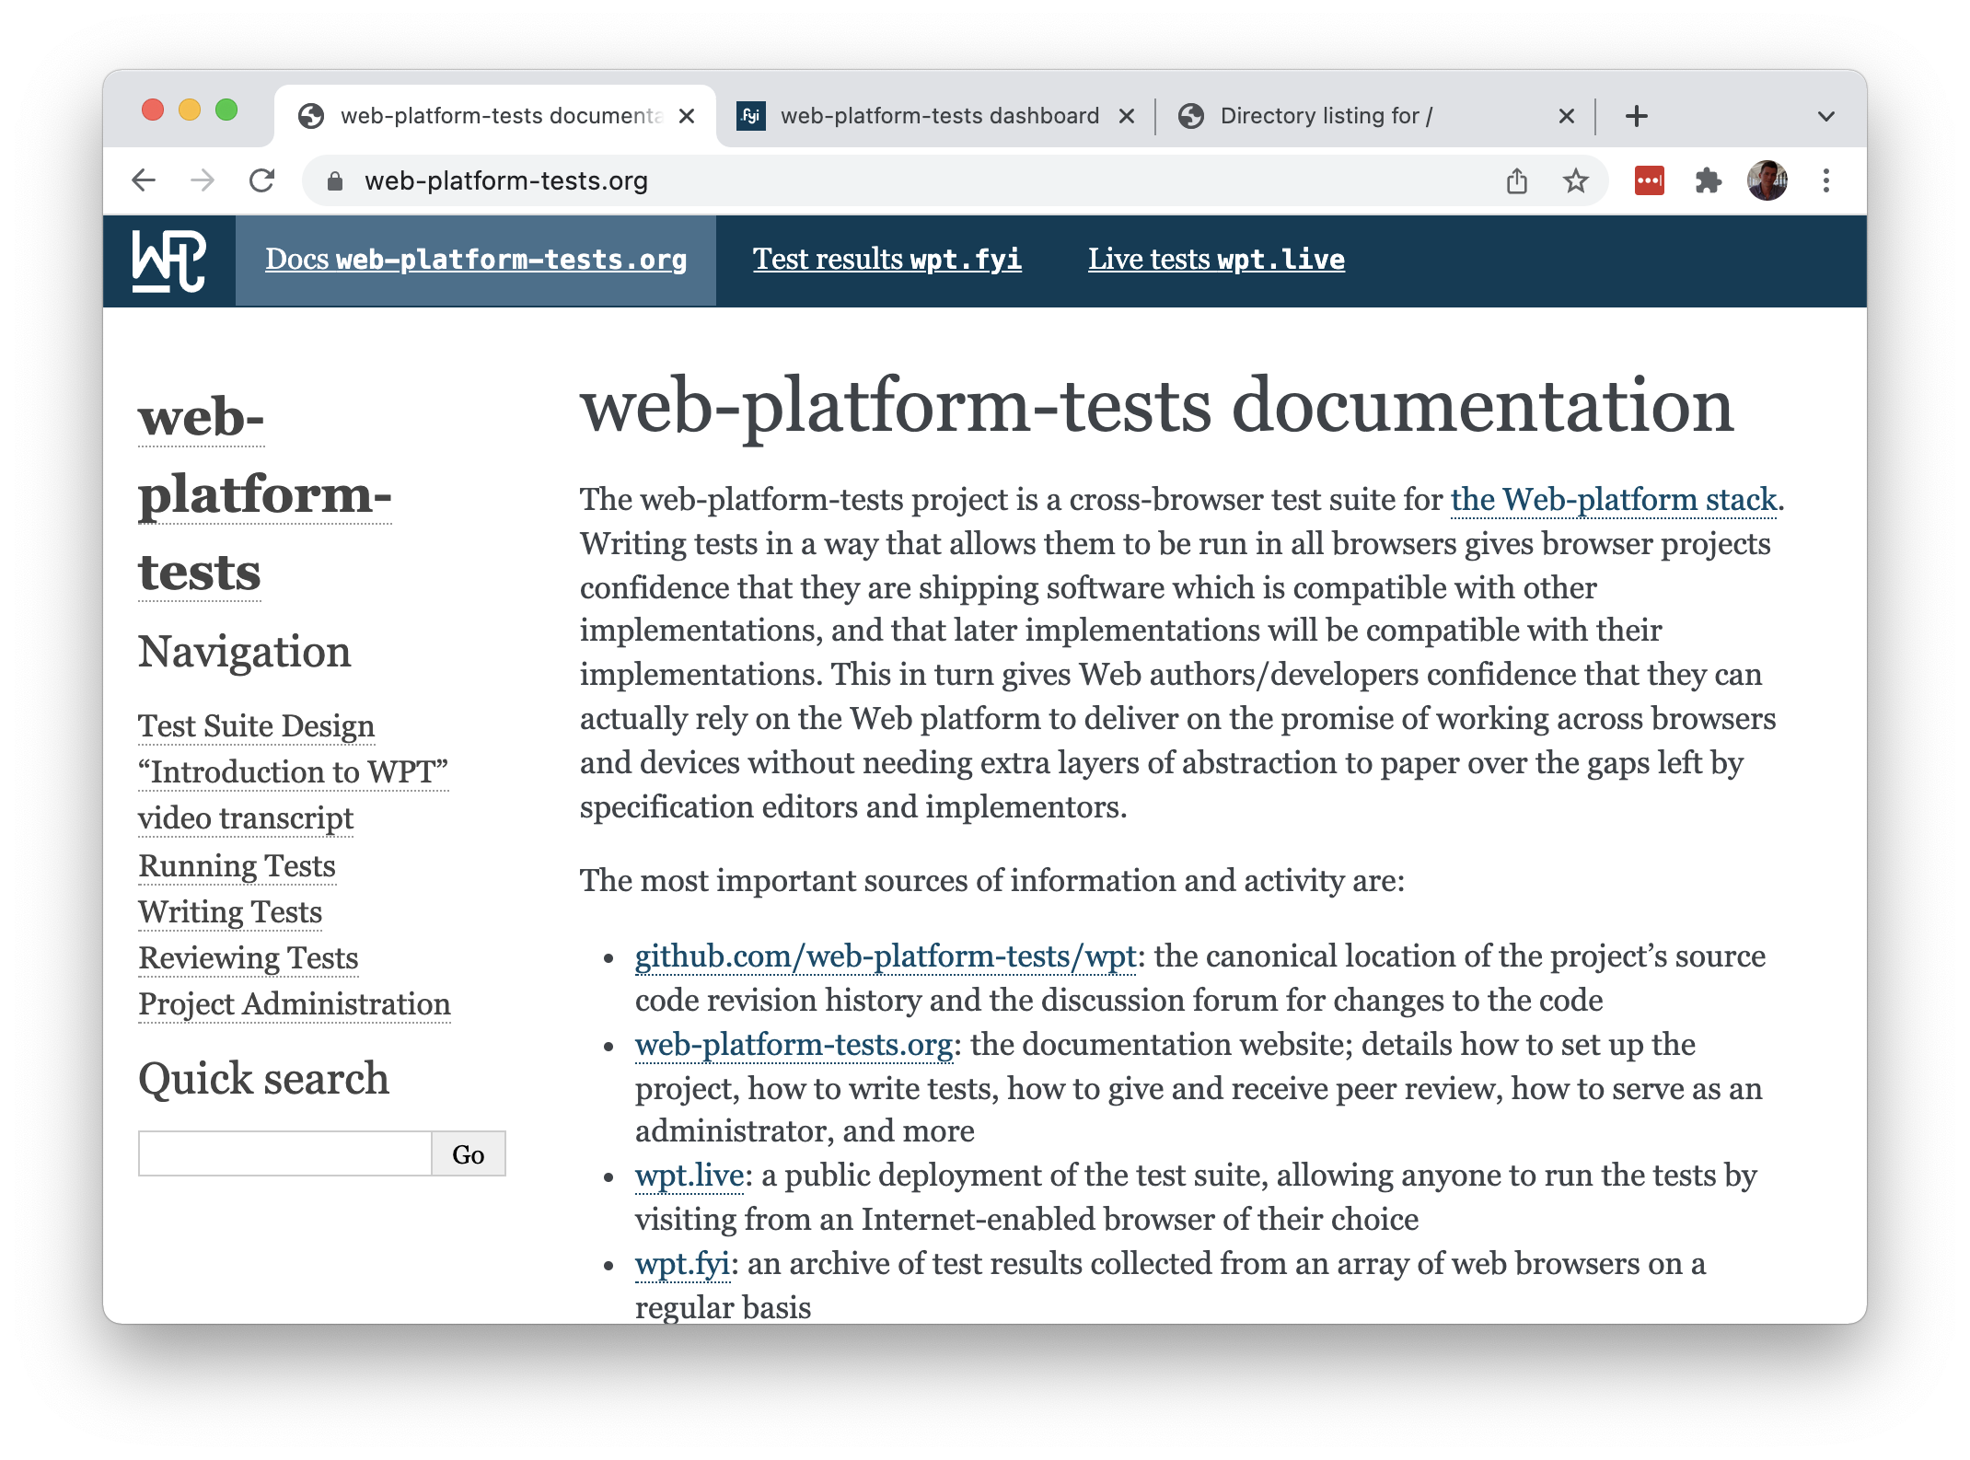This screenshot has height=1460, width=1970.
Task: Click the browser forward arrow
Action: [x=203, y=180]
